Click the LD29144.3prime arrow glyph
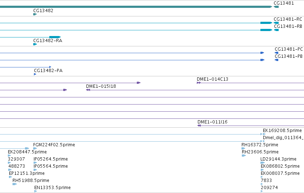The image size is (304, 193). [263, 163]
